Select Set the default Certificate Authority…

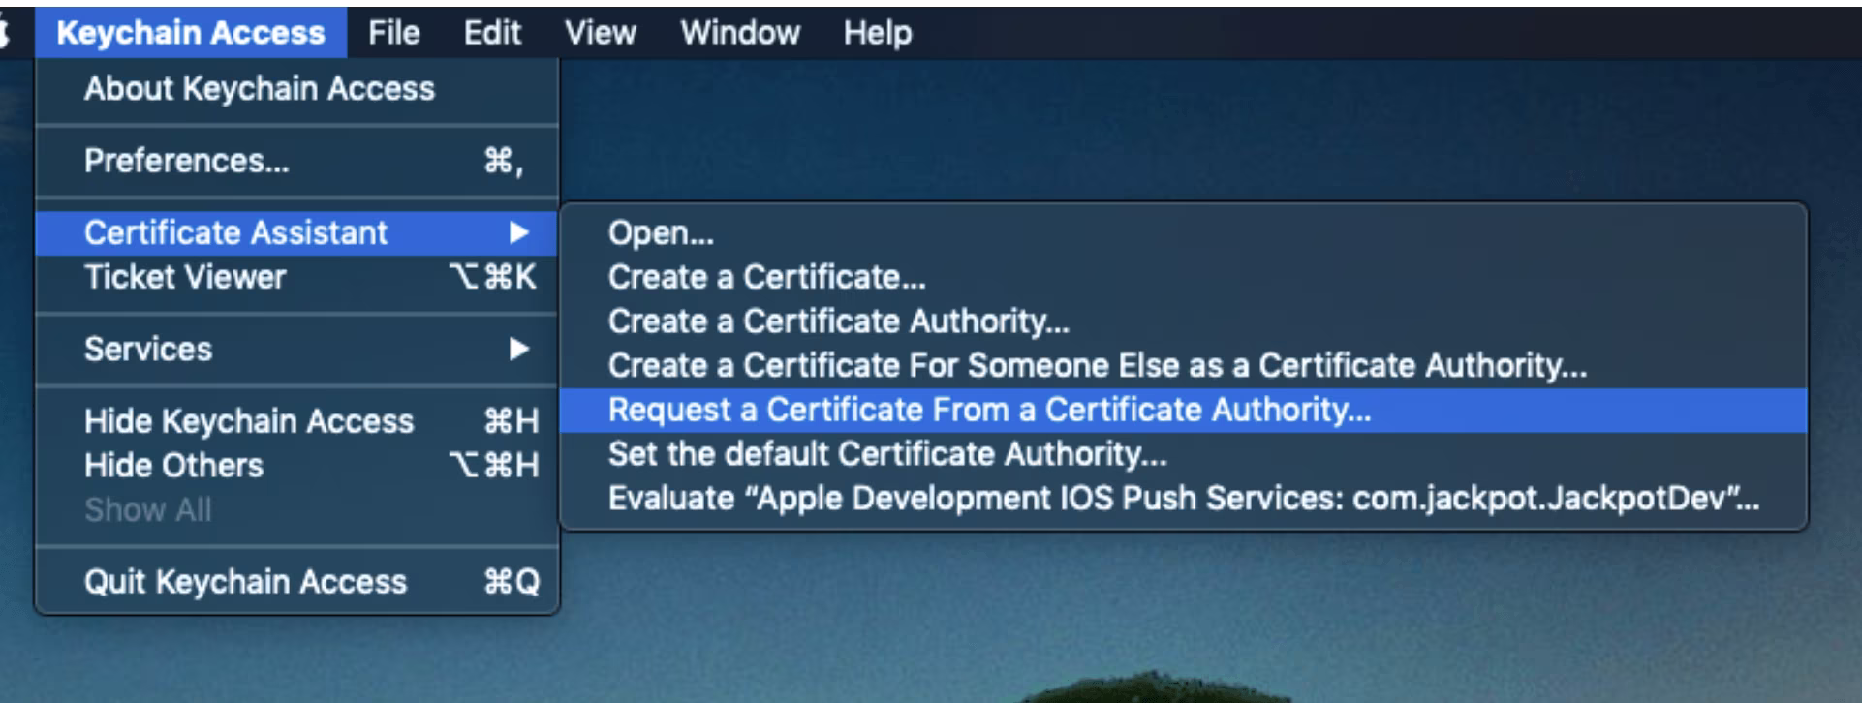pos(887,454)
